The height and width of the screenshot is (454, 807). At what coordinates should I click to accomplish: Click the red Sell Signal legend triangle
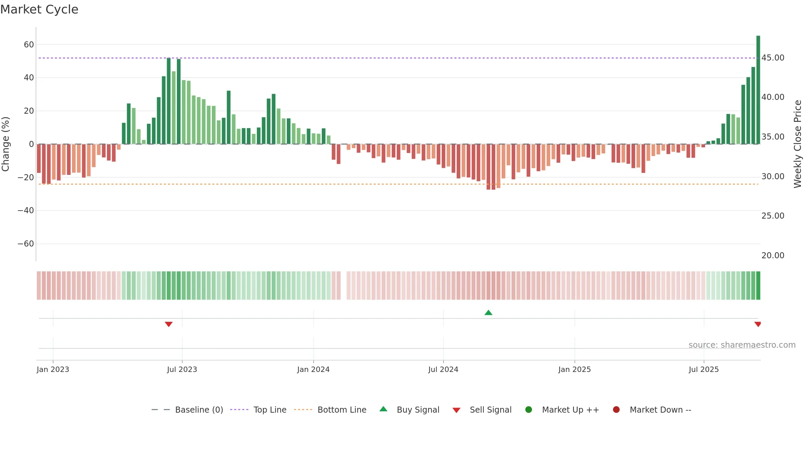[456, 410]
